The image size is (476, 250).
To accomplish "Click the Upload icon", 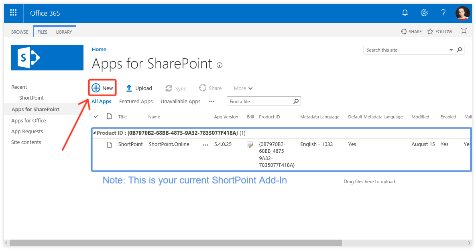I will (x=129, y=88).
